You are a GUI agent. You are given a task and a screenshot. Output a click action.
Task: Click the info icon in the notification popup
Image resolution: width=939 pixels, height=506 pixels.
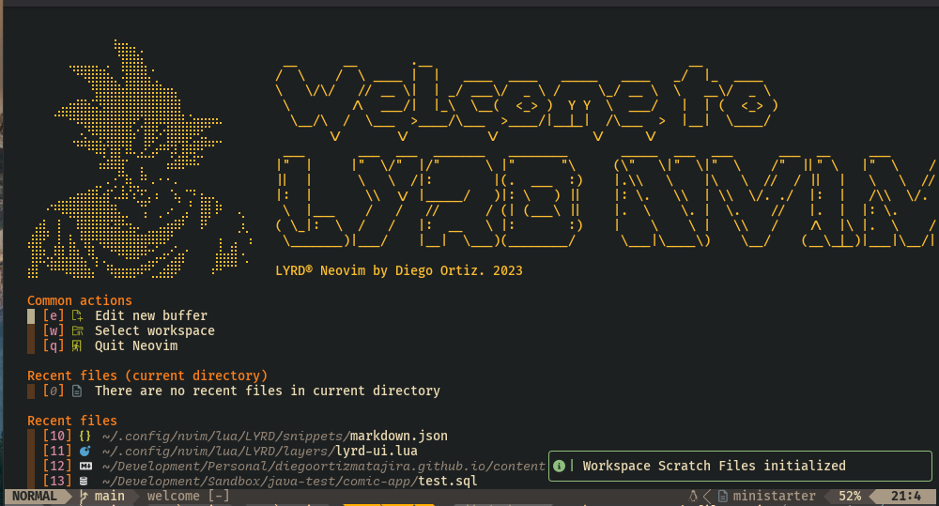[560, 466]
